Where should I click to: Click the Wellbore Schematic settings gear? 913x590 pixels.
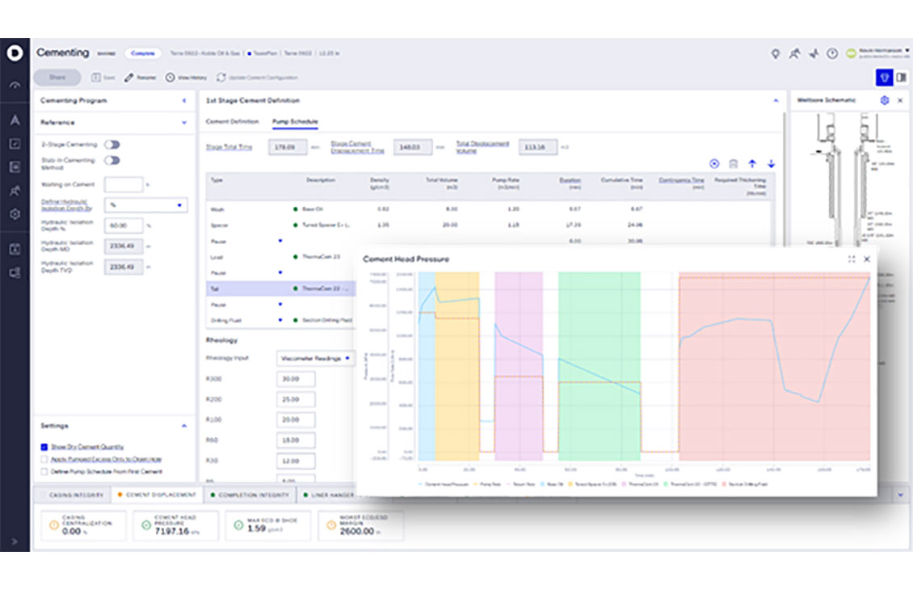click(885, 100)
